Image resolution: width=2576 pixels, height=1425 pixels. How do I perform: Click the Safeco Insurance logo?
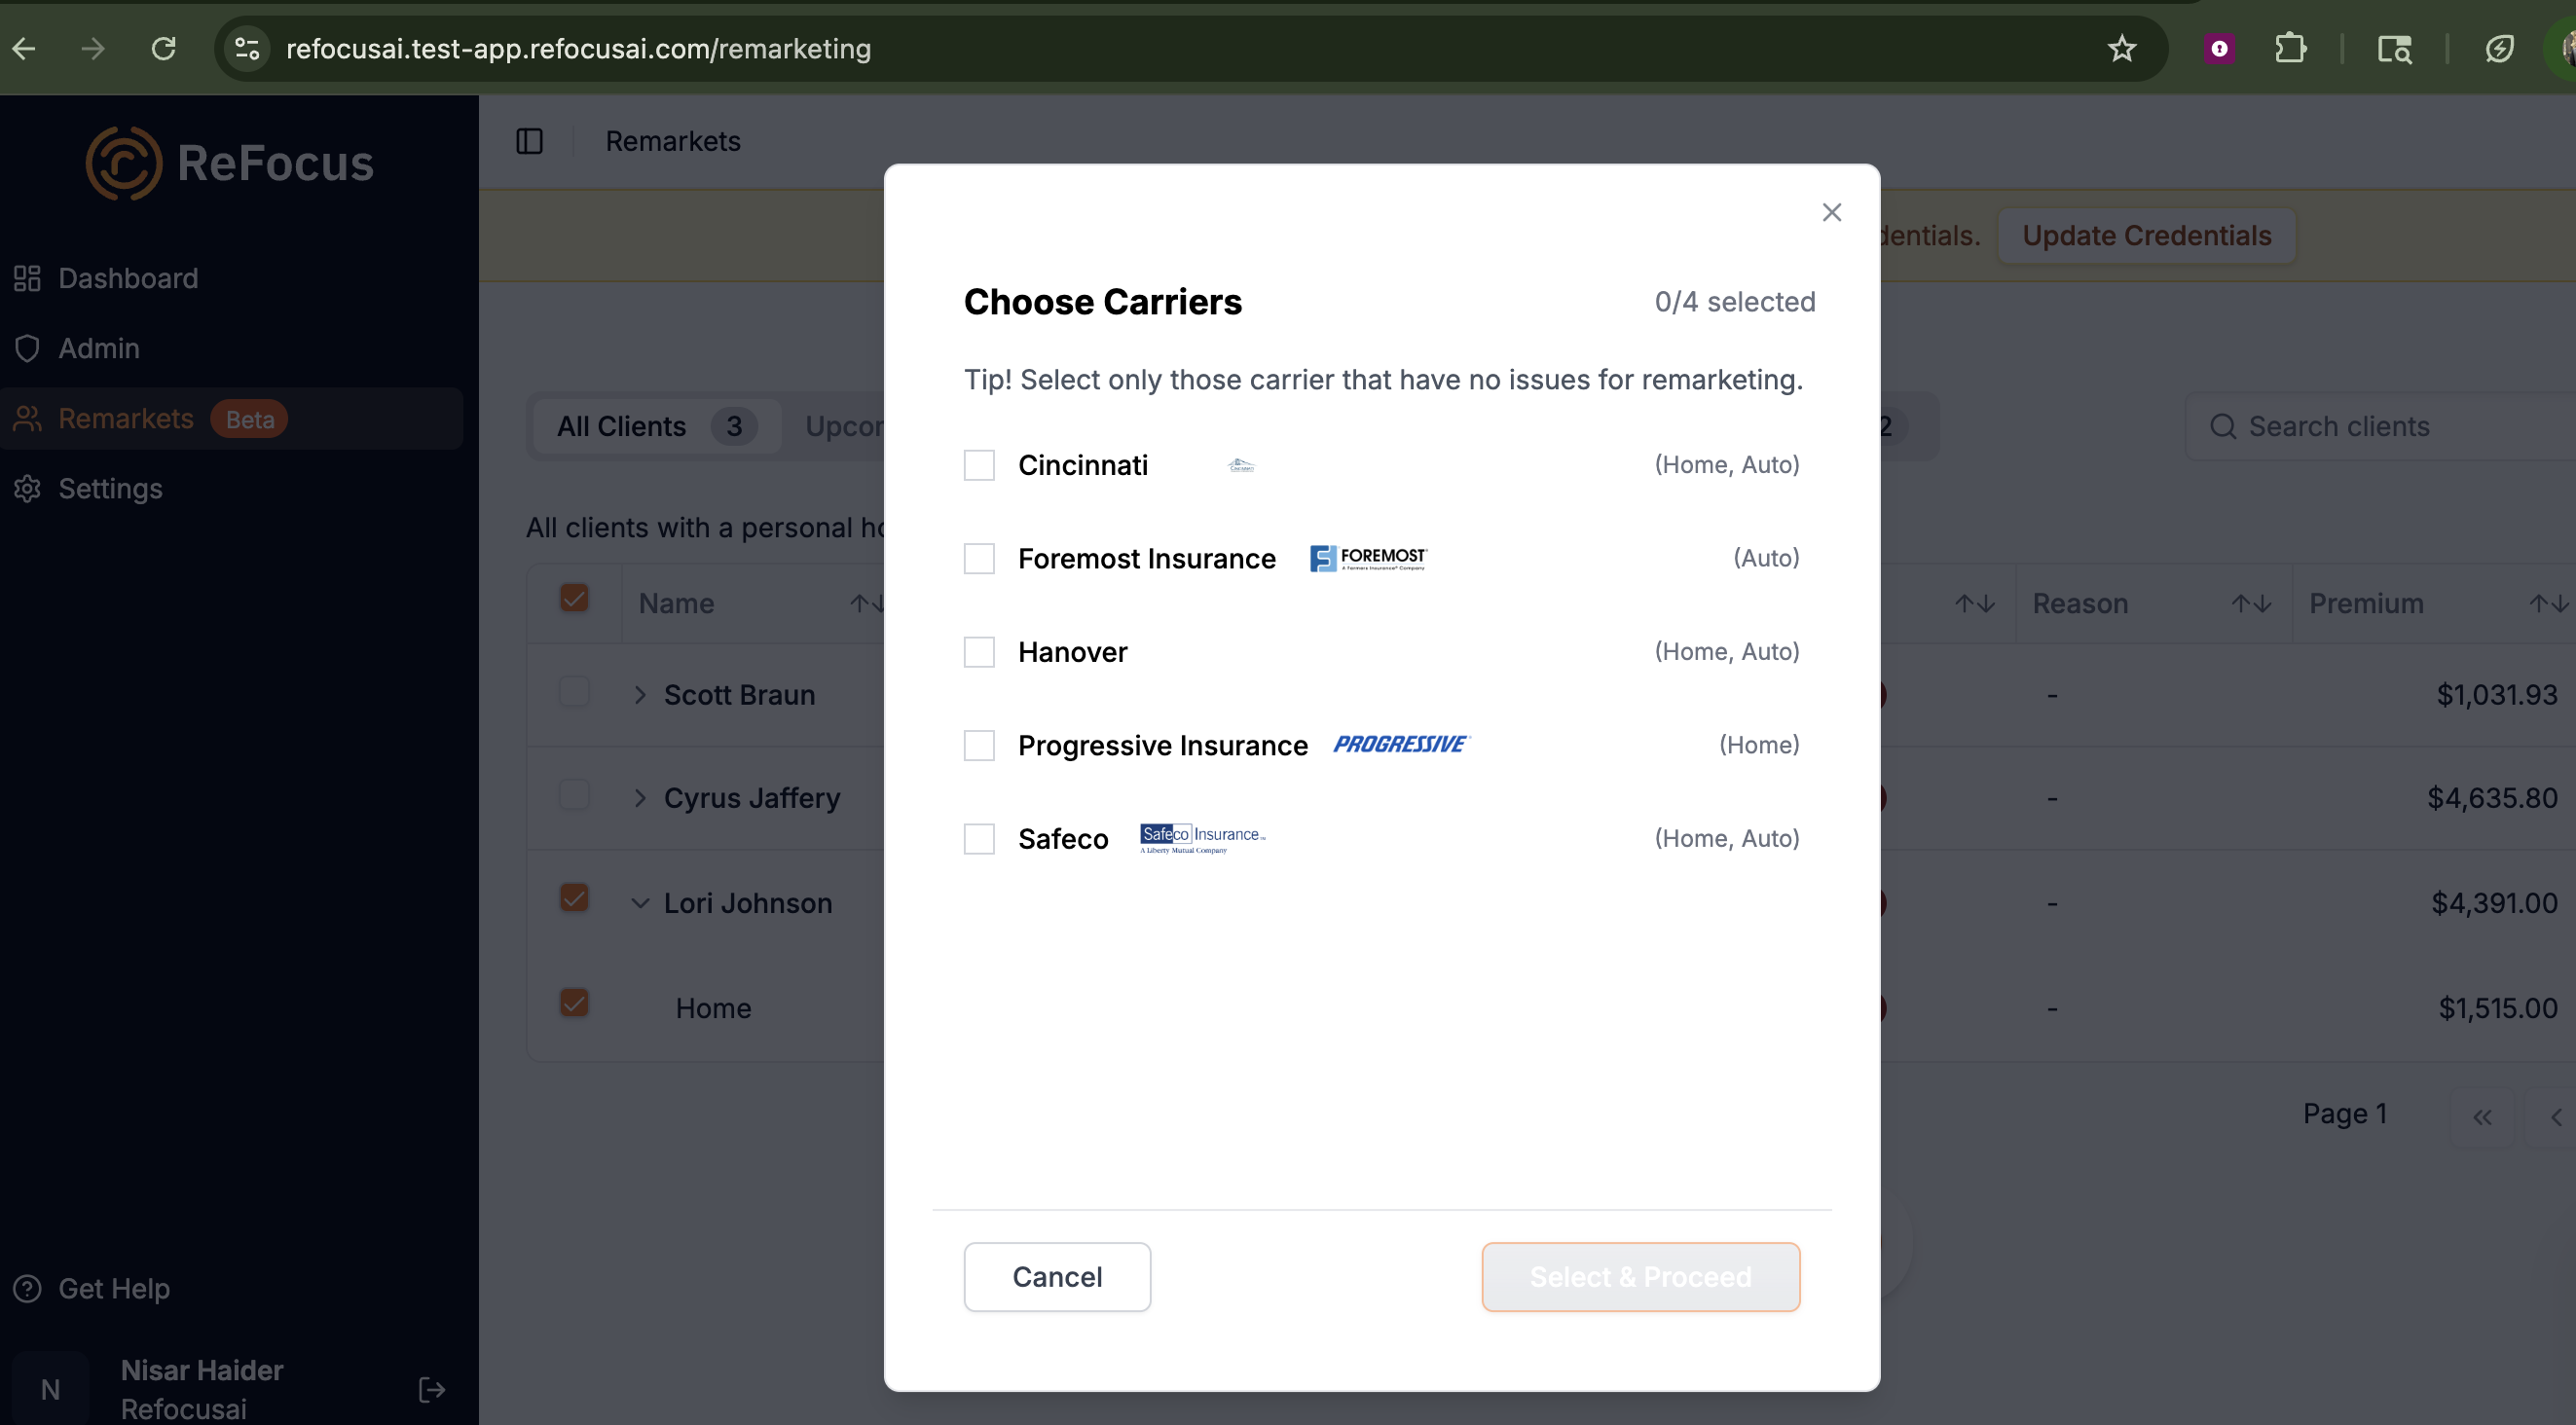tap(1202, 838)
